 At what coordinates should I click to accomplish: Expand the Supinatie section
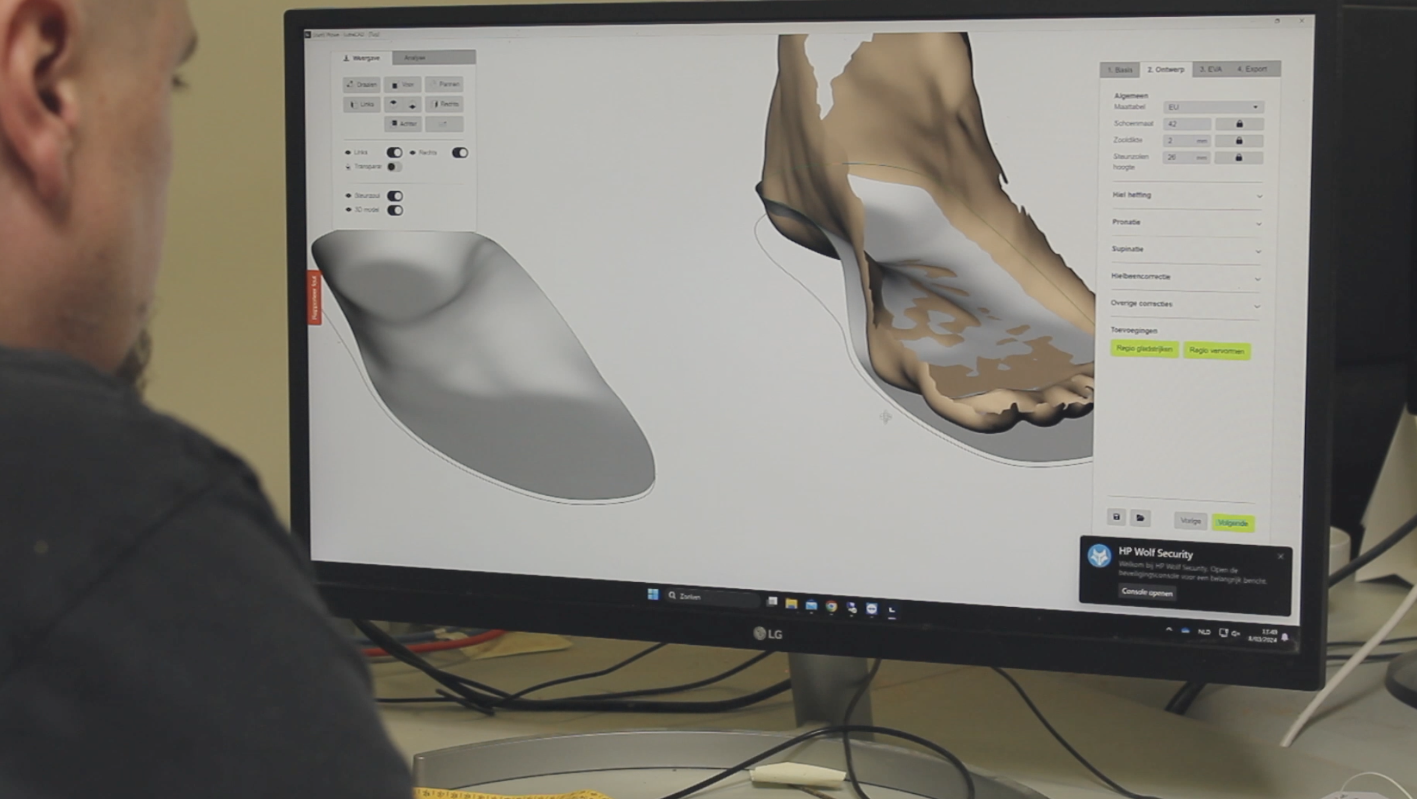tap(1186, 250)
